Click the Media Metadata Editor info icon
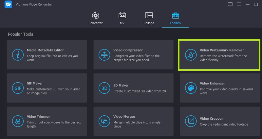The width and height of the screenshot is (262, 139). pos(17,55)
